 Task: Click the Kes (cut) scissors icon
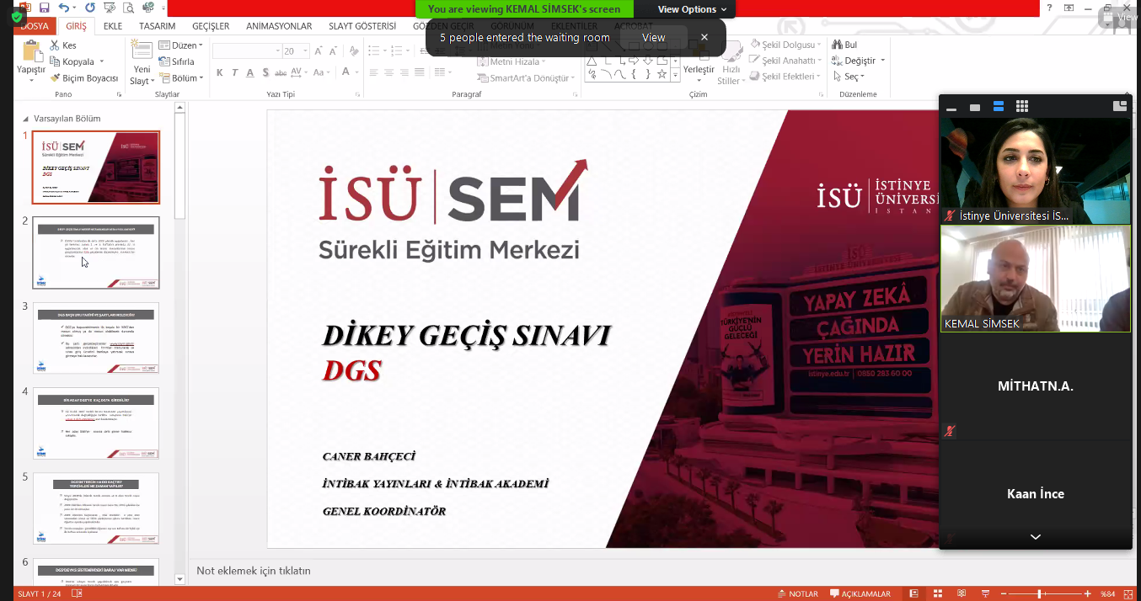(55, 45)
